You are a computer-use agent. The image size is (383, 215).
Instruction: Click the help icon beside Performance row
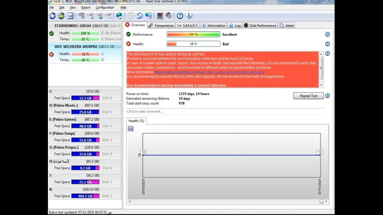[x=327, y=34]
